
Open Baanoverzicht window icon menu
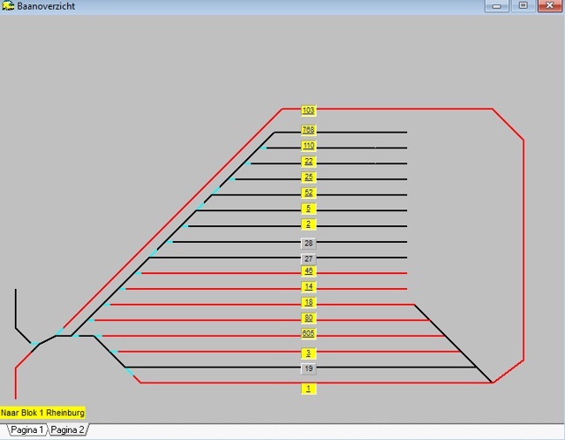point(8,6)
